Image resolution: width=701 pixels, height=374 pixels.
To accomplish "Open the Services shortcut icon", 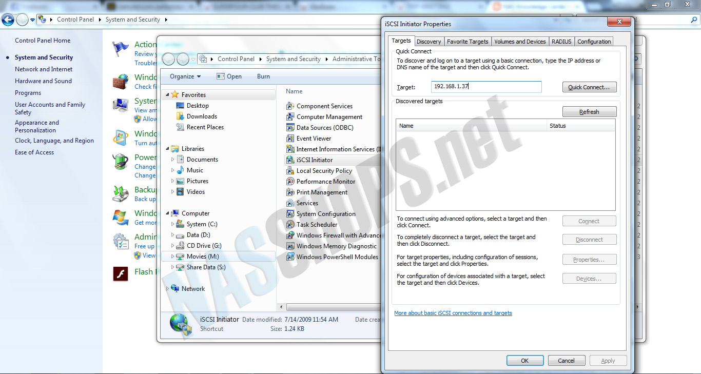I will tap(291, 203).
